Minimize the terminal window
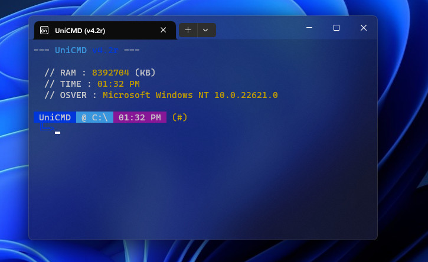Image resolution: width=428 pixels, height=262 pixels. click(x=309, y=28)
